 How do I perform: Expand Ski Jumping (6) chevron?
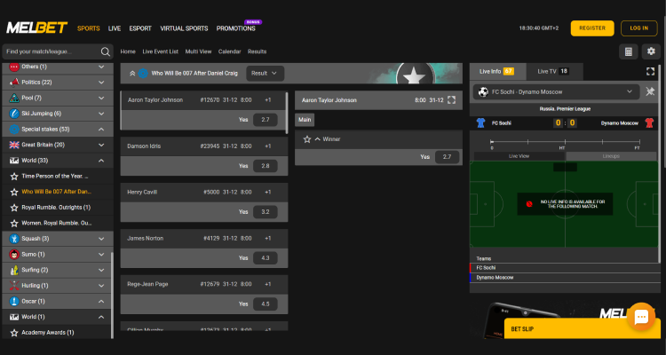pyautogui.click(x=101, y=114)
